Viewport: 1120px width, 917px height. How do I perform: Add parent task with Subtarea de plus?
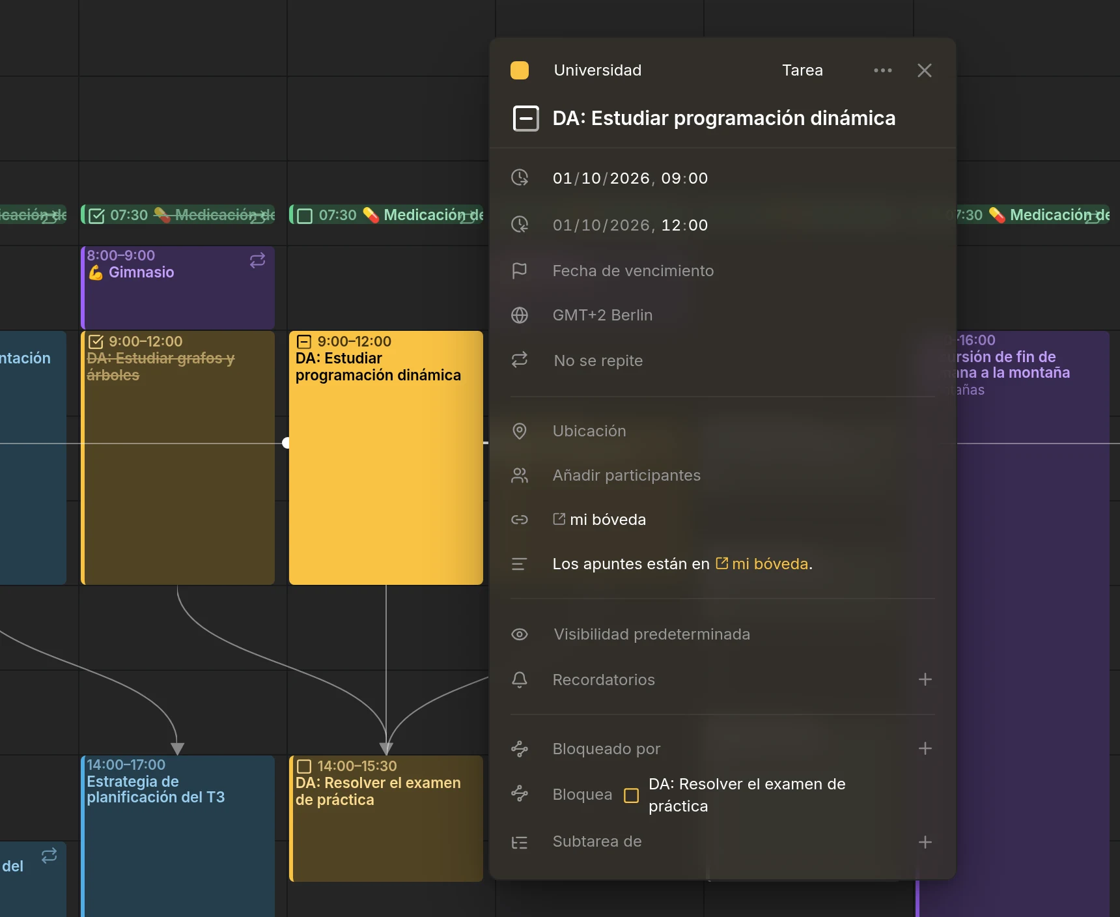click(x=925, y=842)
